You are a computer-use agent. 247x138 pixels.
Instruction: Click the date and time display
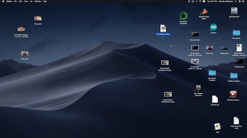tap(212, 2)
